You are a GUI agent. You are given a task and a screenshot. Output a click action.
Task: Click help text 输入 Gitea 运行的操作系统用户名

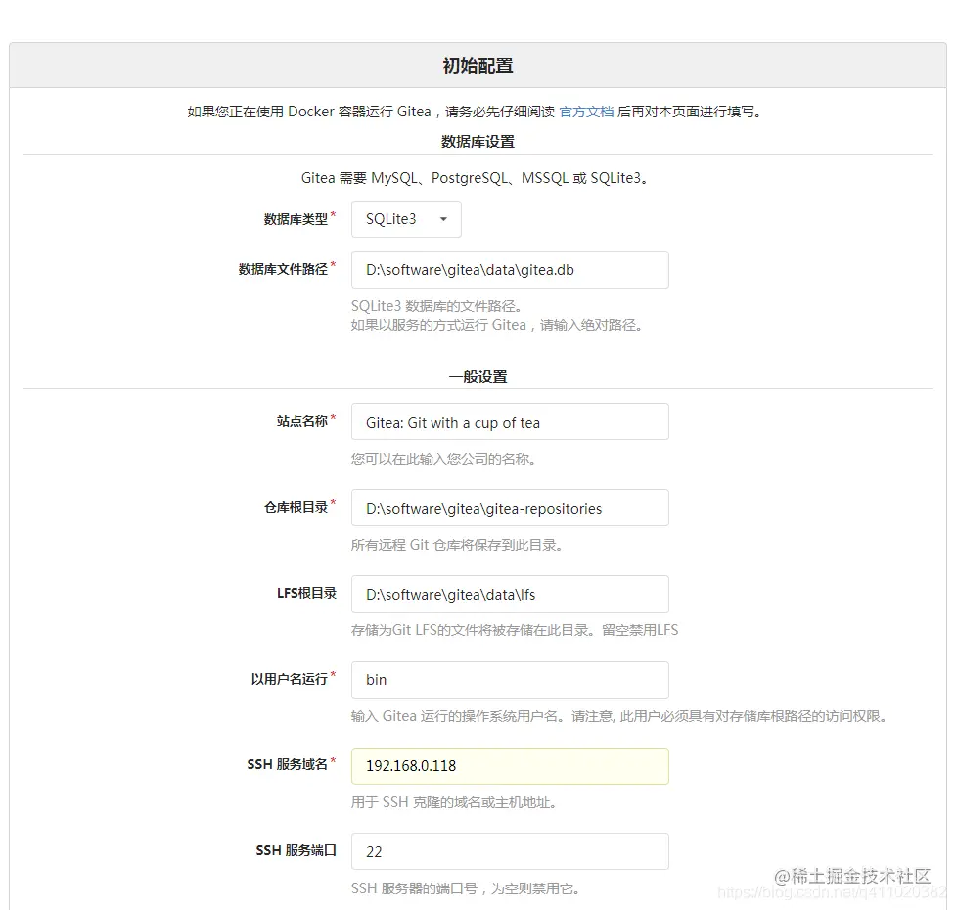tap(459, 716)
